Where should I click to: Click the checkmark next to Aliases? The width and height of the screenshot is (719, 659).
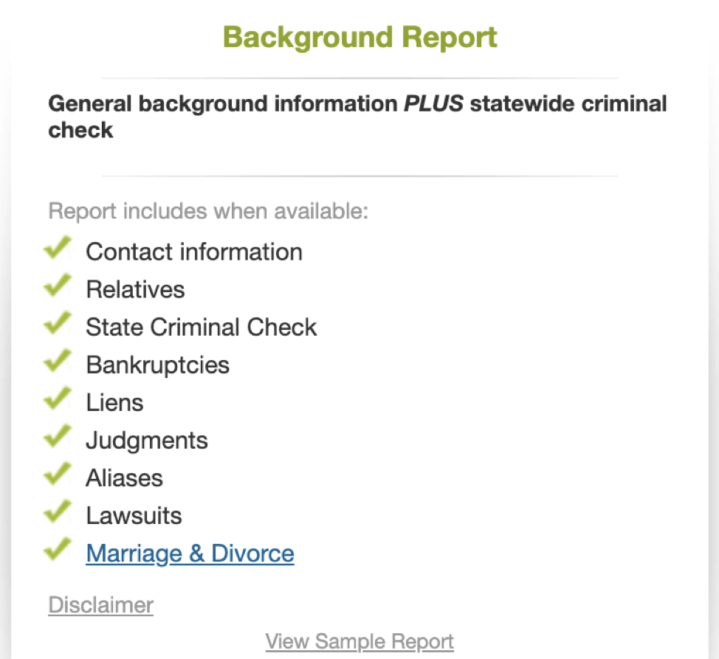tap(58, 473)
